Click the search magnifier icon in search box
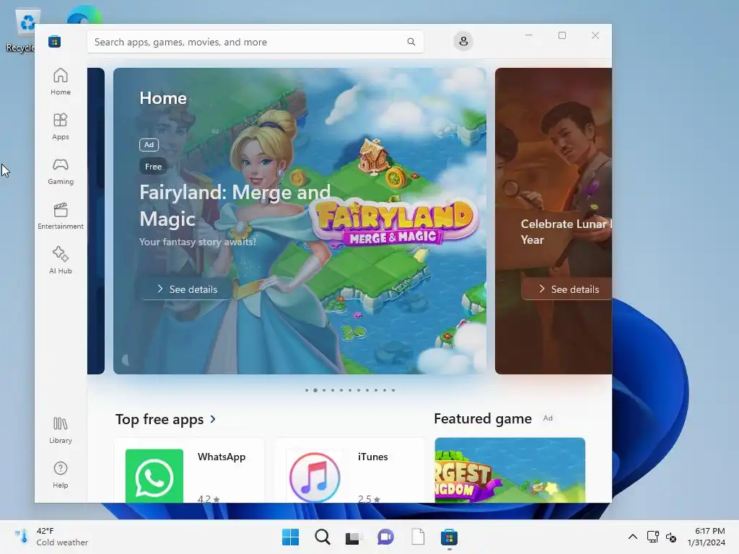739x554 pixels. click(411, 42)
